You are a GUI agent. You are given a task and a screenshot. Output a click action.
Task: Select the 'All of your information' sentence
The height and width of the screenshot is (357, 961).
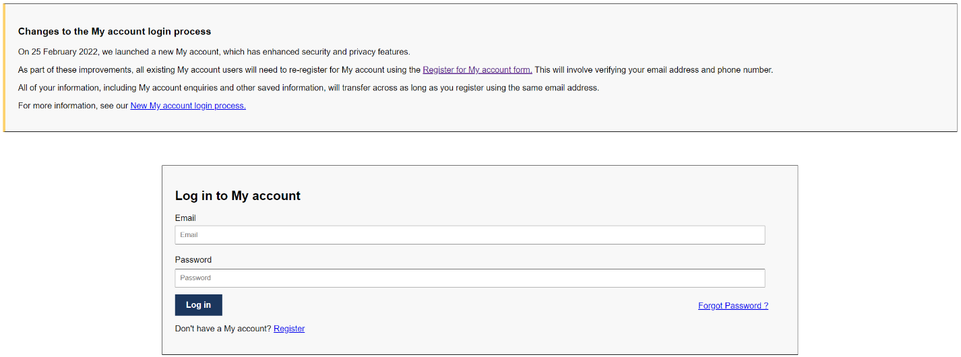pyautogui.click(x=309, y=88)
